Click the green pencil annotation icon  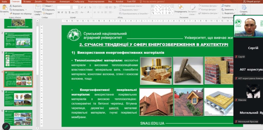pyautogui.click(x=6, y=126)
